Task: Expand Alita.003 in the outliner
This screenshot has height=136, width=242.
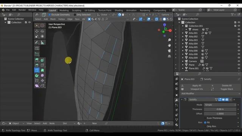Action: 183,40
